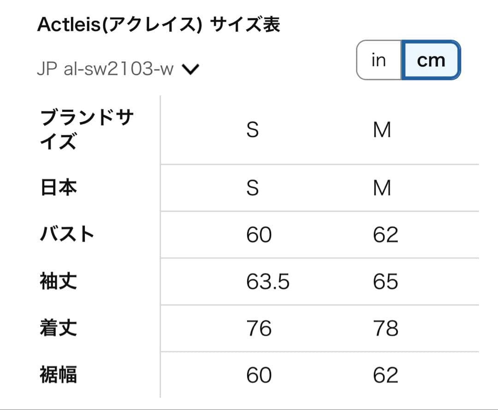Switch size units to inches
498x410 pixels.
(x=378, y=59)
